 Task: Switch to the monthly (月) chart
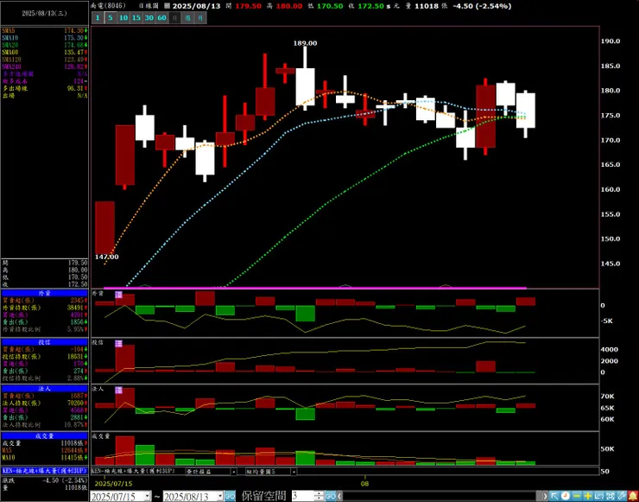200,18
